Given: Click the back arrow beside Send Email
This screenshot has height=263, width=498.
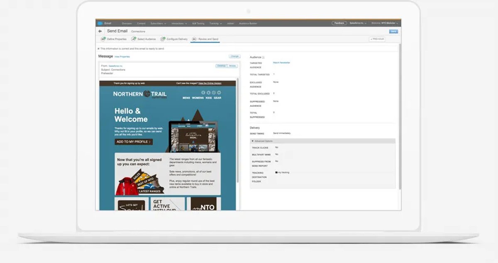Looking at the screenshot, I should point(100,31).
